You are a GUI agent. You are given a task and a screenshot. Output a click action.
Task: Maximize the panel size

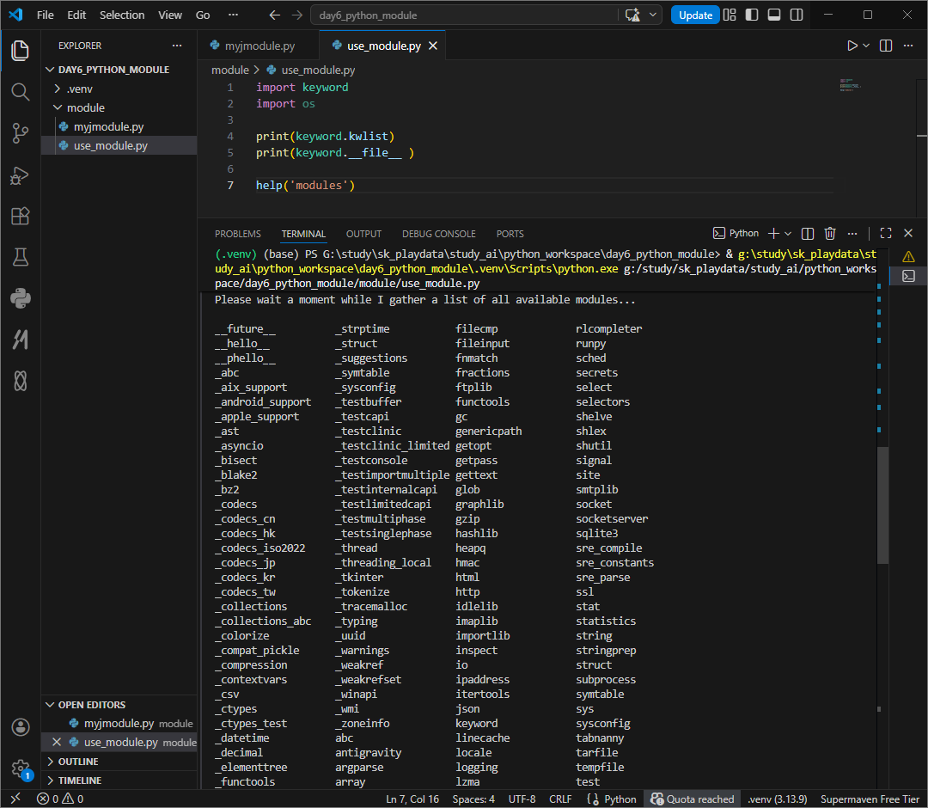pos(885,233)
